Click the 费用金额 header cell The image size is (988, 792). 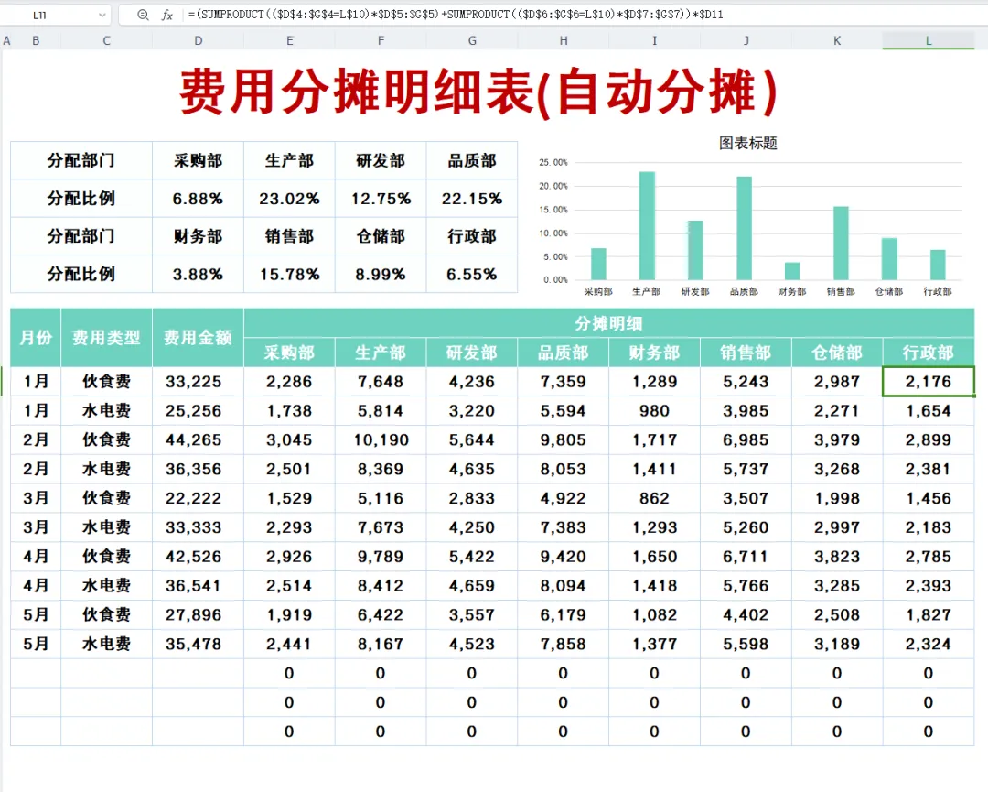coord(198,337)
